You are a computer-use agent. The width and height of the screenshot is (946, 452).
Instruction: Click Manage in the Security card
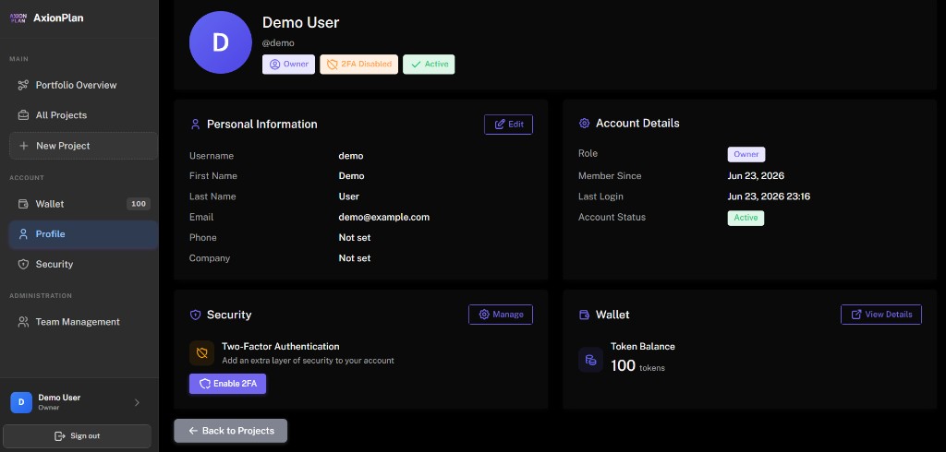pyautogui.click(x=501, y=315)
